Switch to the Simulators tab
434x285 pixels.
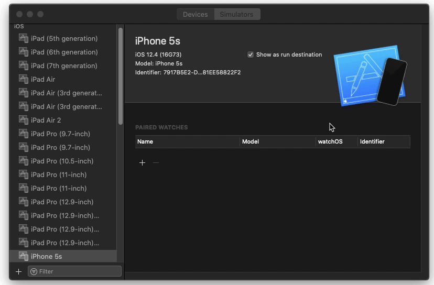(237, 14)
